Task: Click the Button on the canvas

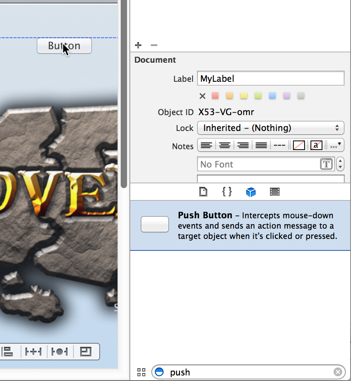Action: [64, 46]
